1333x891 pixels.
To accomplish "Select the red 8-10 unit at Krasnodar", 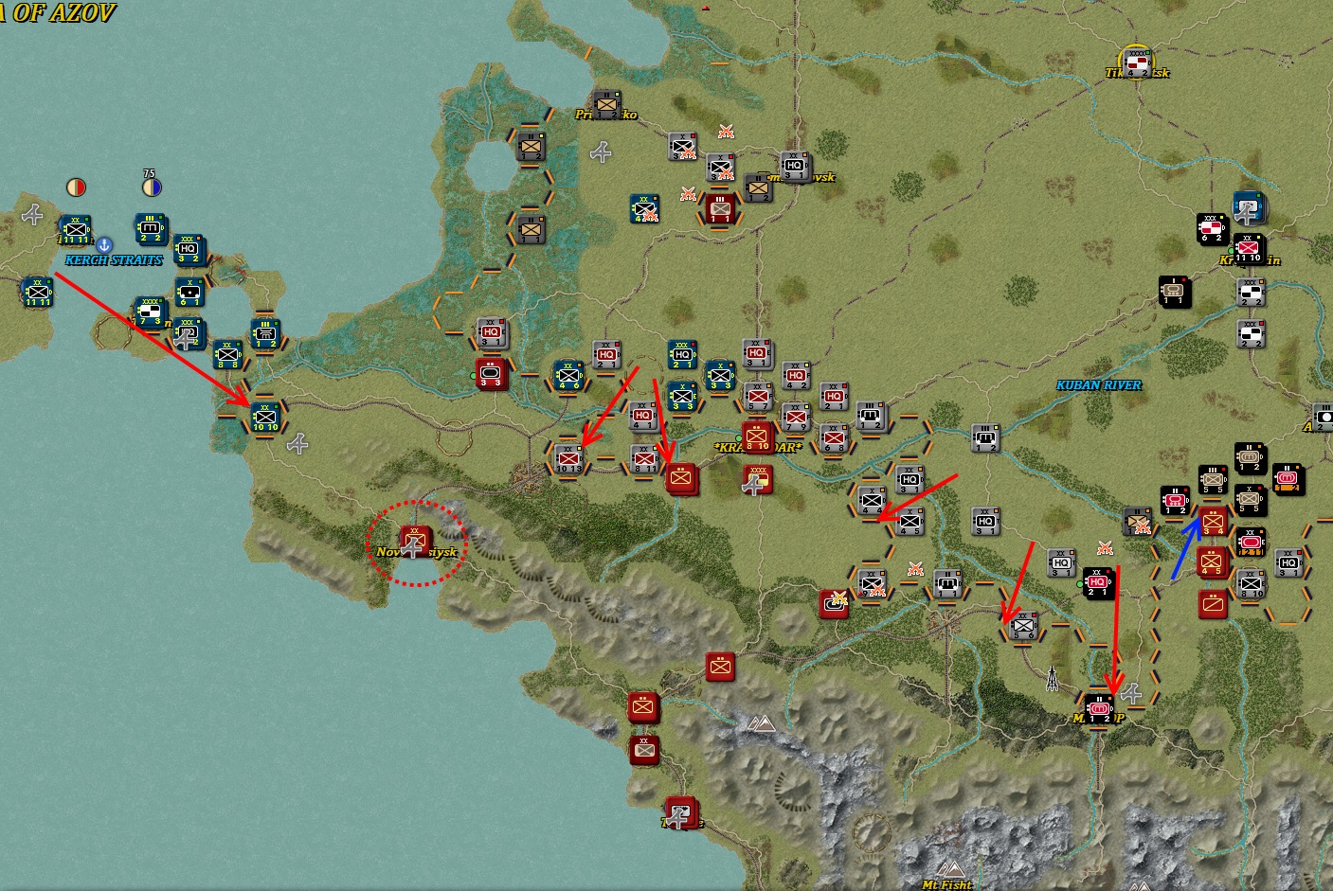I will pos(757,437).
